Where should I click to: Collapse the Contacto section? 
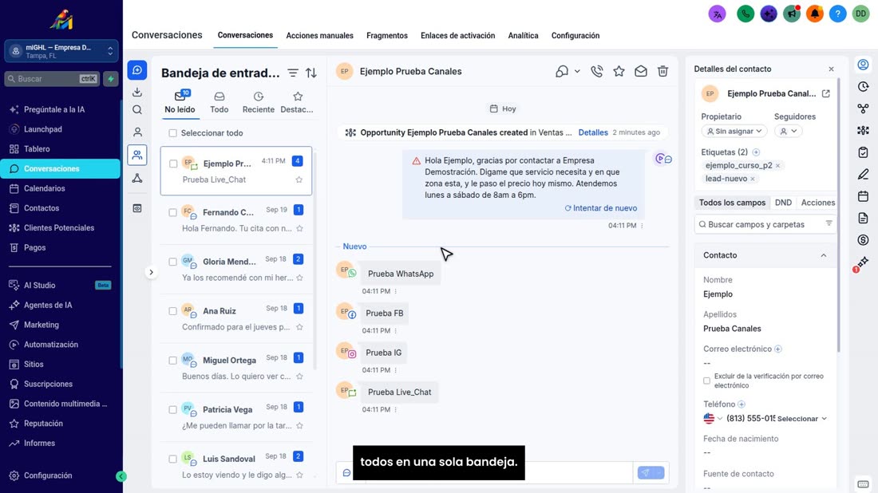tap(823, 255)
